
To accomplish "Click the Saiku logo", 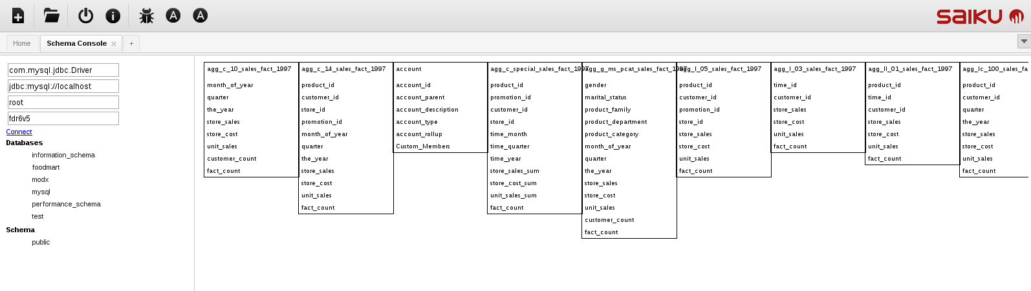I will 980,16.
